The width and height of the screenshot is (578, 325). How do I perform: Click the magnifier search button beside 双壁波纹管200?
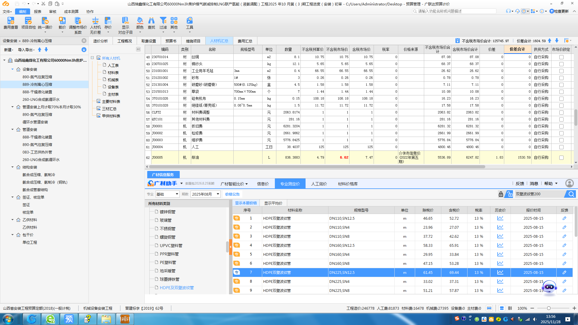(571, 194)
